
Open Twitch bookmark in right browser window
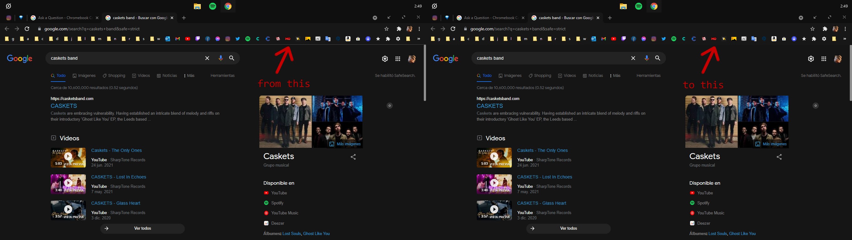click(x=624, y=39)
